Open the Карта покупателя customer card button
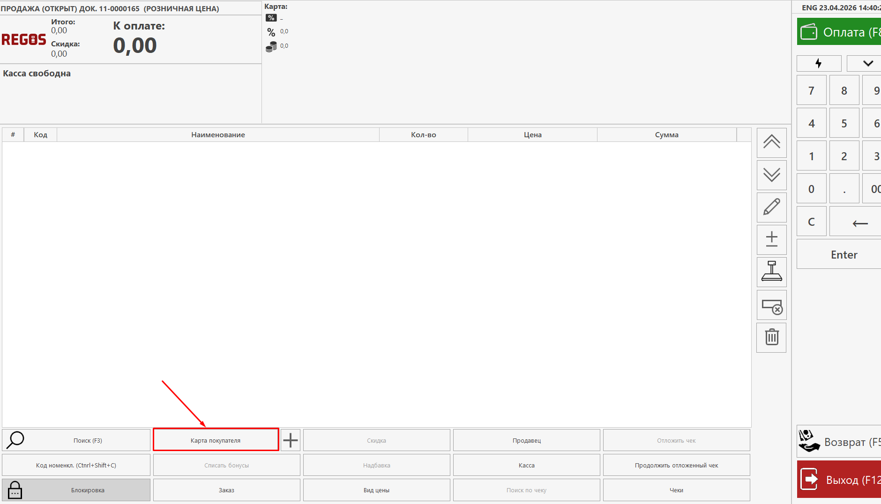 [216, 440]
